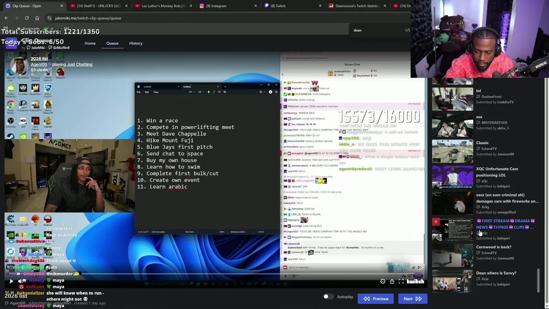
Task: Delete the FIRST STREAM clip using trash icon
Action: pyautogui.click(x=436, y=222)
